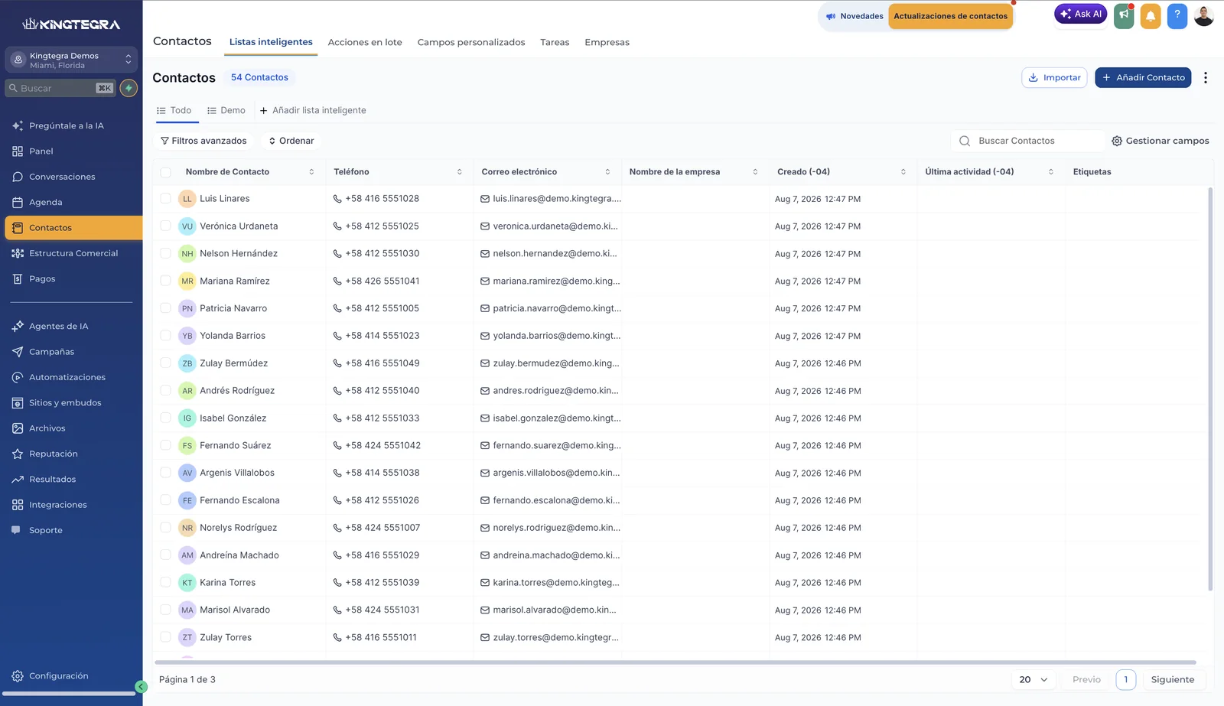
Task: Open the Kingtegra Demos account switcher
Action: pos(71,60)
